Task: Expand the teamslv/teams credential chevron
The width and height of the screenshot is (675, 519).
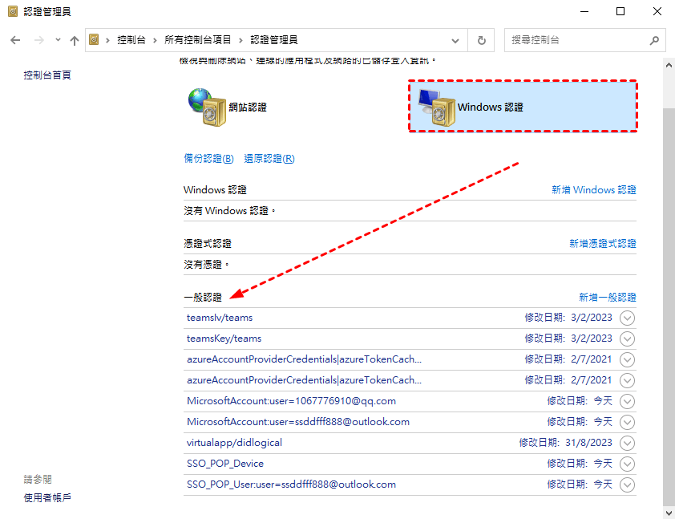Action: [x=627, y=318]
